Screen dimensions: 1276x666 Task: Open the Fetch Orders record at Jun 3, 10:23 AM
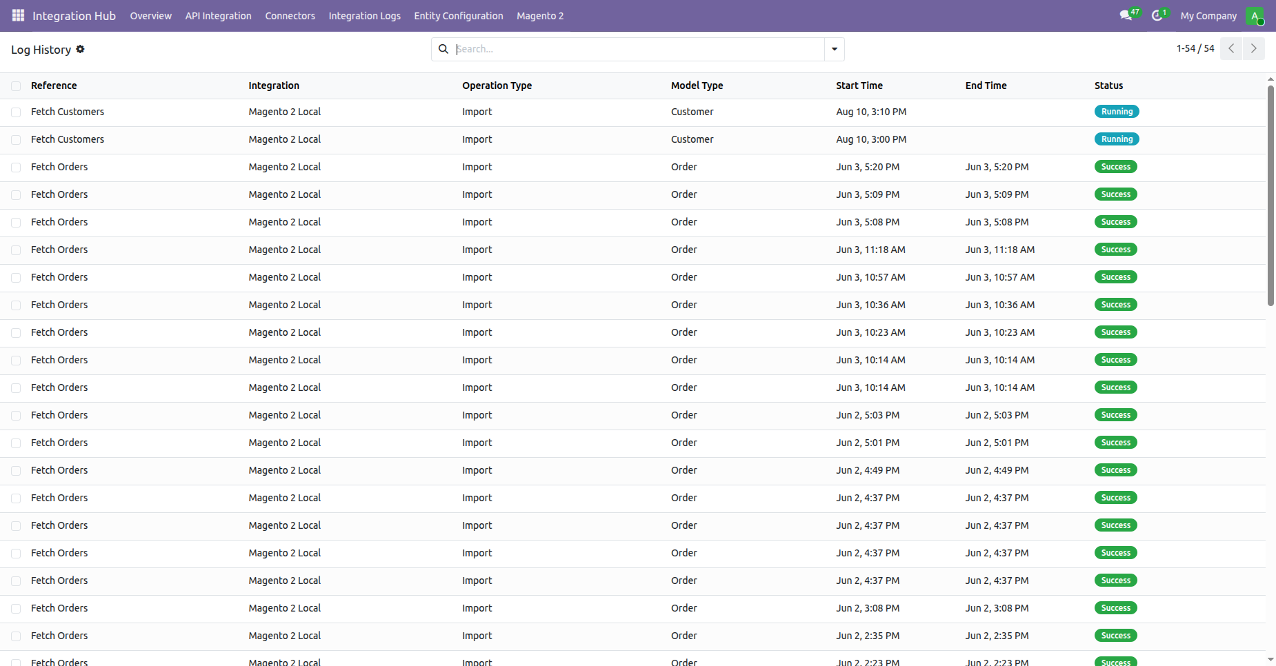click(59, 332)
